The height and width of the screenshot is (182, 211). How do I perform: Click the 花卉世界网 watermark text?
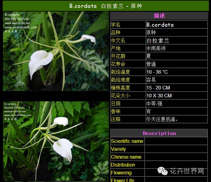coord(187,171)
